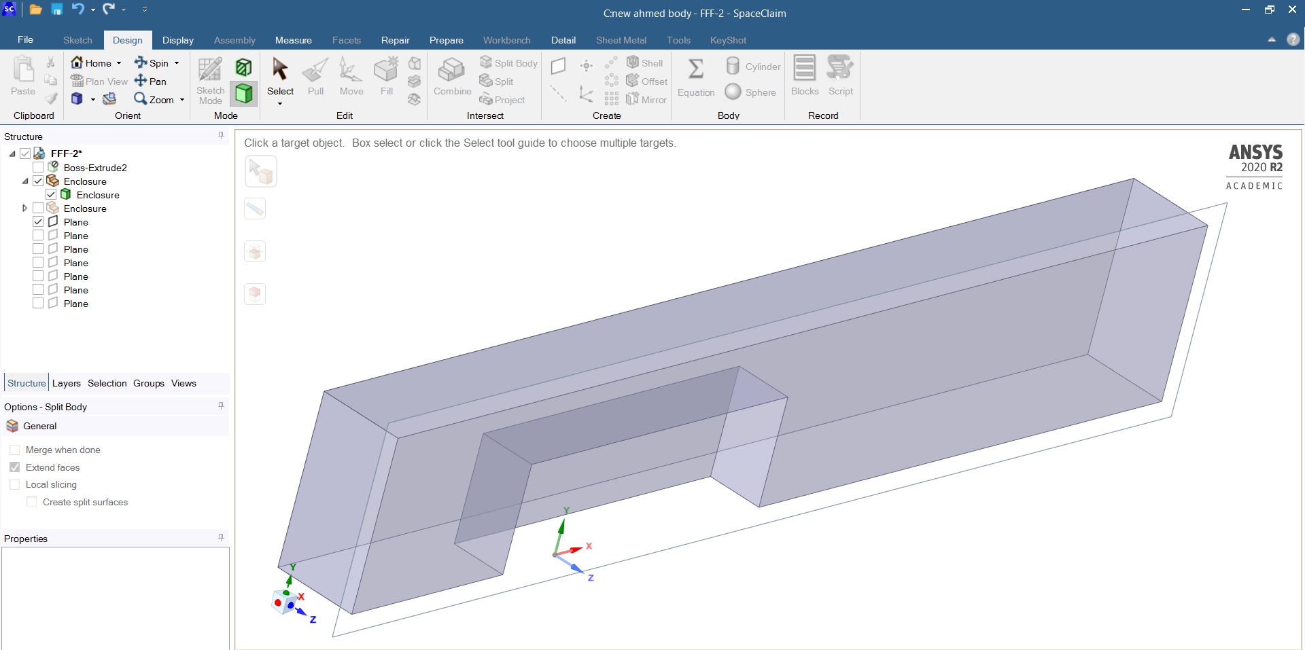Image resolution: width=1305 pixels, height=650 pixels.
Task: Pin the Options - Split Body panel
Action: 220,405
